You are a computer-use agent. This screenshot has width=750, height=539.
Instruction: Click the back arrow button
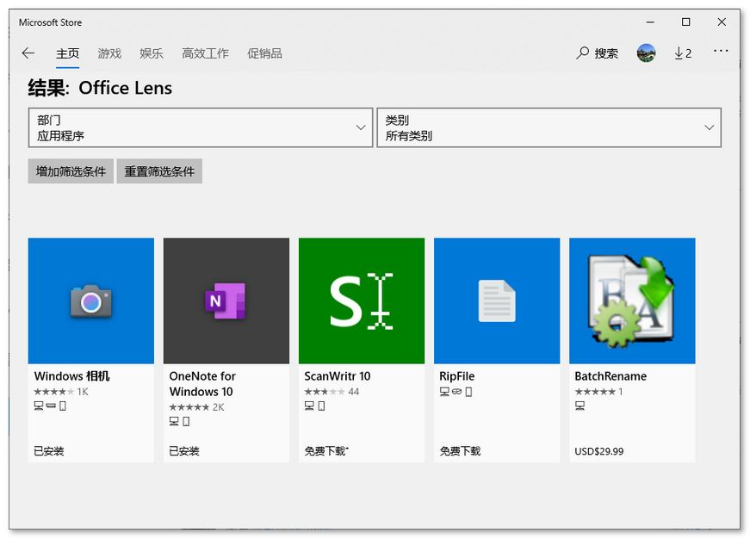pyautogui.click(x=28, y=53)
